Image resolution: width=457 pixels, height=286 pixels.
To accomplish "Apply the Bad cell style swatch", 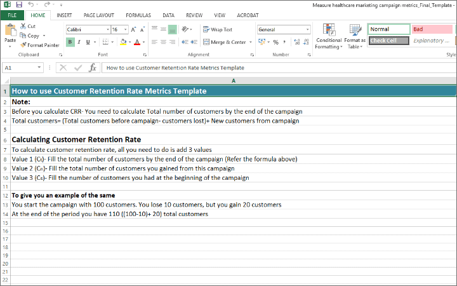I will 432,29.
